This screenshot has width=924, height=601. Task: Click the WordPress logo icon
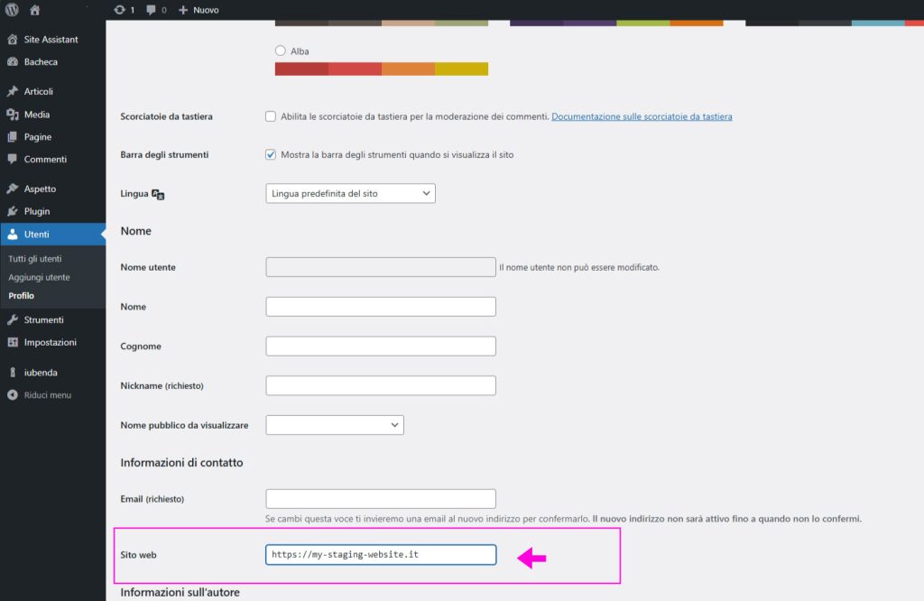(x=12, y=10)
